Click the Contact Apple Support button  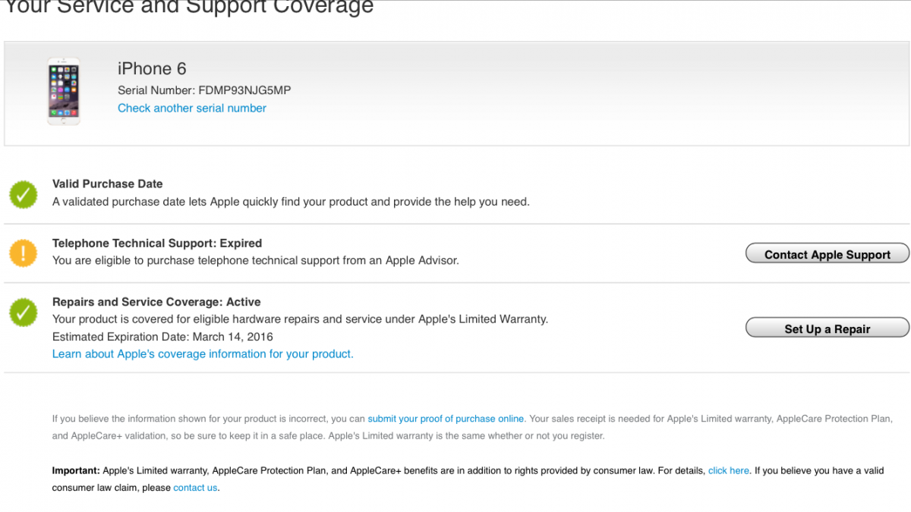coord(827,254)
